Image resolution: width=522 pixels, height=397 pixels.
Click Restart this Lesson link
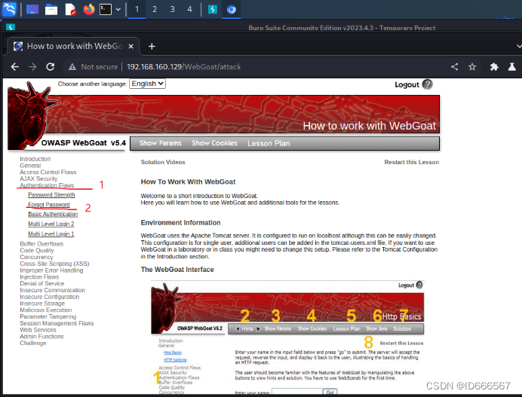(x=411, y=162)
